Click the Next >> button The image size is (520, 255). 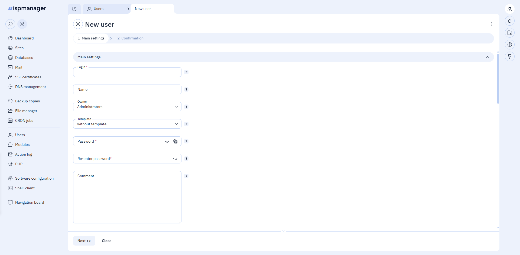tap(84, 241)
